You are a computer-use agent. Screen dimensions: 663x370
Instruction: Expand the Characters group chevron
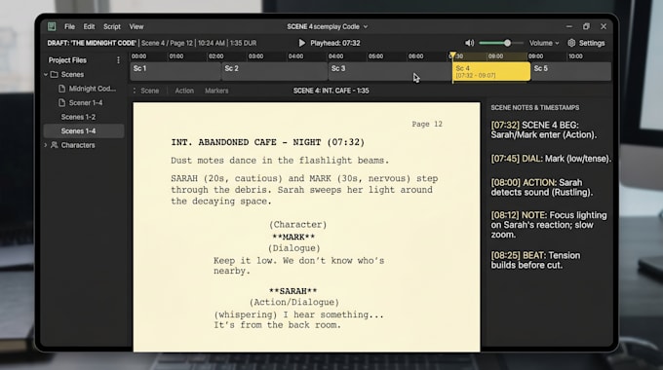pyautogui.click(x=46, y=145)
